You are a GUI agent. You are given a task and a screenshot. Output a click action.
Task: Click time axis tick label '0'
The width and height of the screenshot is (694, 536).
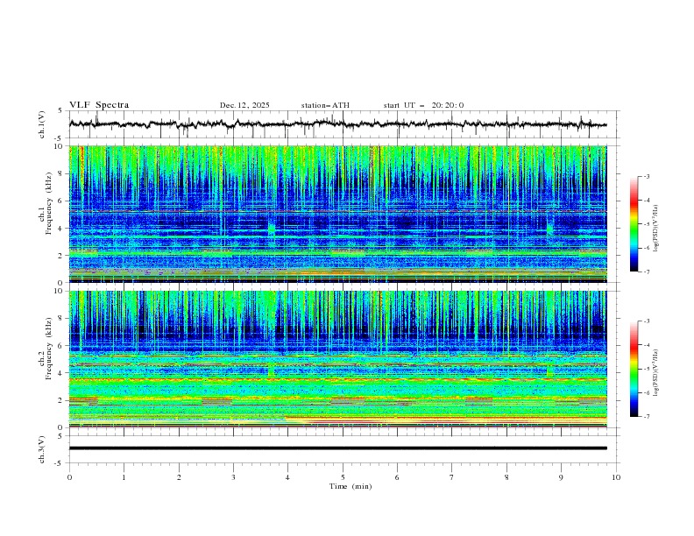[69, 477]
